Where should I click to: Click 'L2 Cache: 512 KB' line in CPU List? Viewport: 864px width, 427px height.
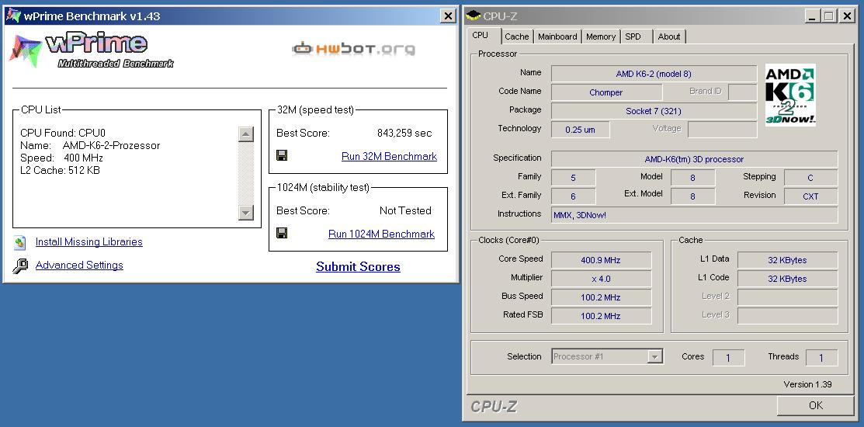click(60, 170)
